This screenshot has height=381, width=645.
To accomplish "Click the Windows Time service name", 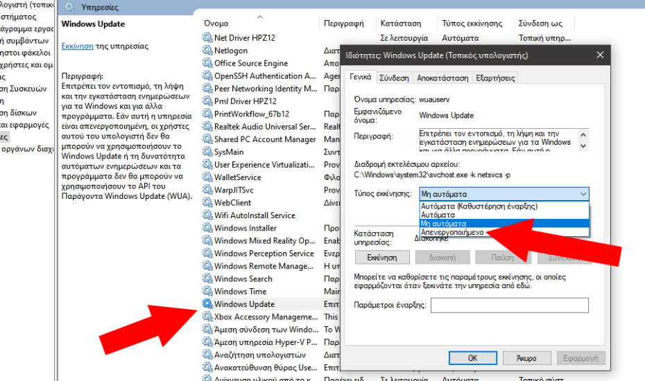I will pyautogui.click(x=240, y=292).
